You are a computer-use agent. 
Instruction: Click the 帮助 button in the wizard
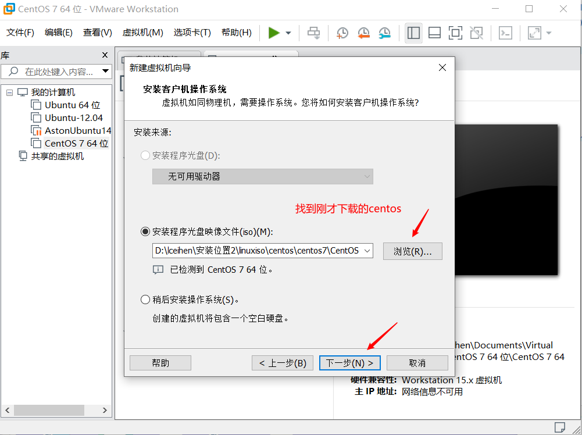click(160, 363)
